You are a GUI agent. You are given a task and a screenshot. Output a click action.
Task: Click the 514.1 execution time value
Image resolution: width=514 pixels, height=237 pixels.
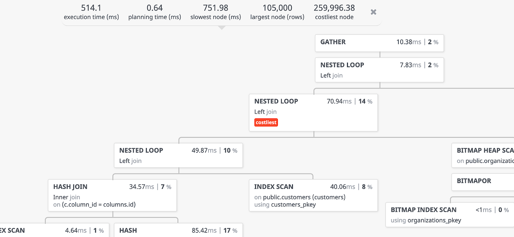point(91,8)
